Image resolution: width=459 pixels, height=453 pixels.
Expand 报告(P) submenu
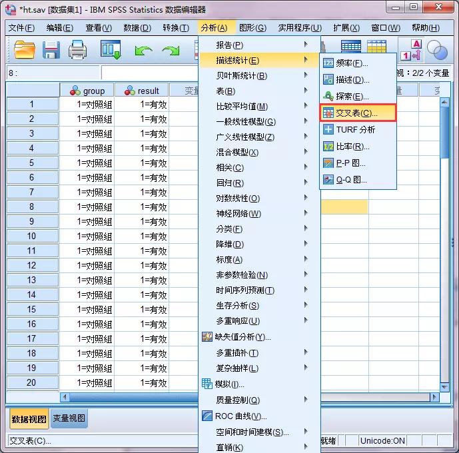point(259,45)
